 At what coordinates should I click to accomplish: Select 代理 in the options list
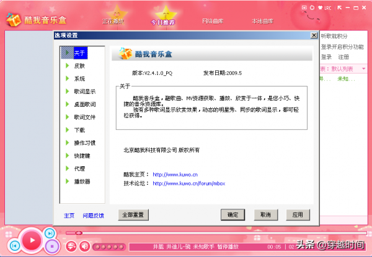79,169
